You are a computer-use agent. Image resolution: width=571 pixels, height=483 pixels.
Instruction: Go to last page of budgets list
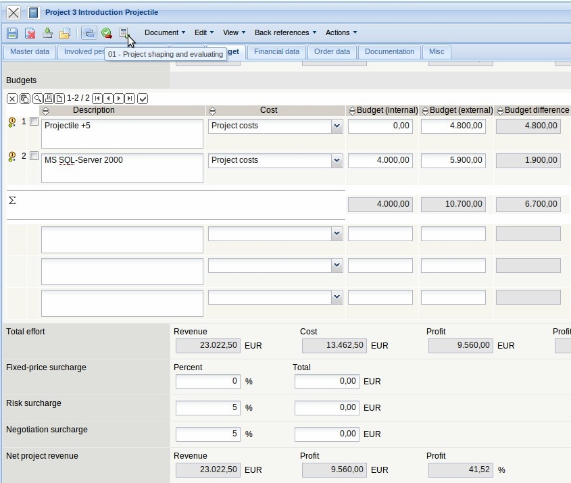pyautogui.click(x=130, y=99)
